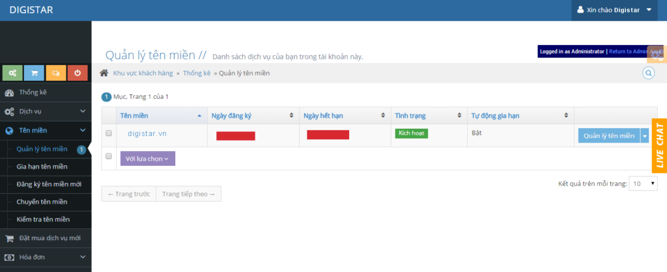Click the orange chat bubbles icon button
667x272 pixels.
pyautogui.click(x=56, y=73)
